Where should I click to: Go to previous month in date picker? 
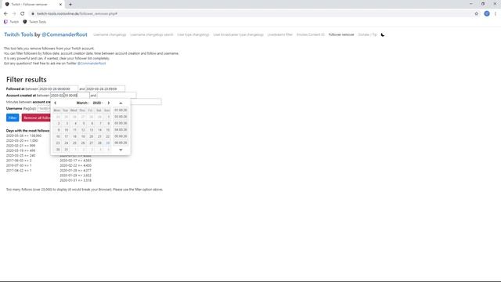(x=56, y=103)
